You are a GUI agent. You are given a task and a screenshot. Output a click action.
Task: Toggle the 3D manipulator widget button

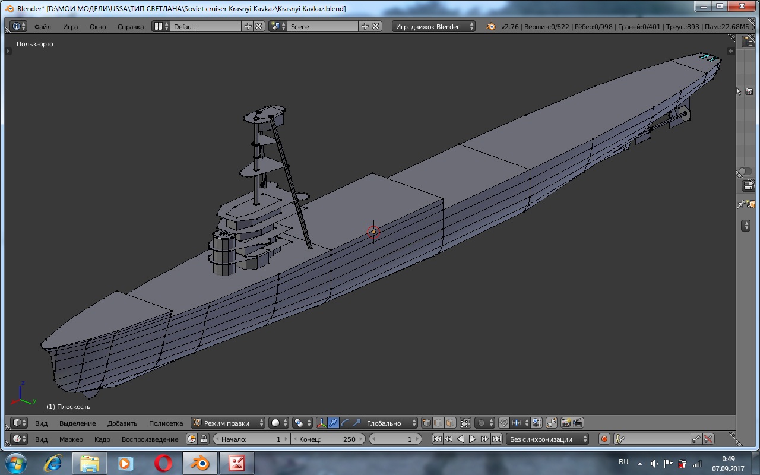321,423
